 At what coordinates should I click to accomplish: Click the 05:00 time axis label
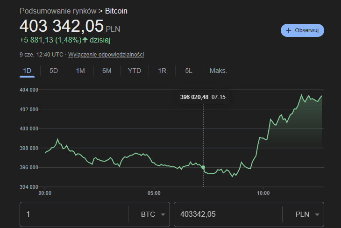tap(154, 193)
